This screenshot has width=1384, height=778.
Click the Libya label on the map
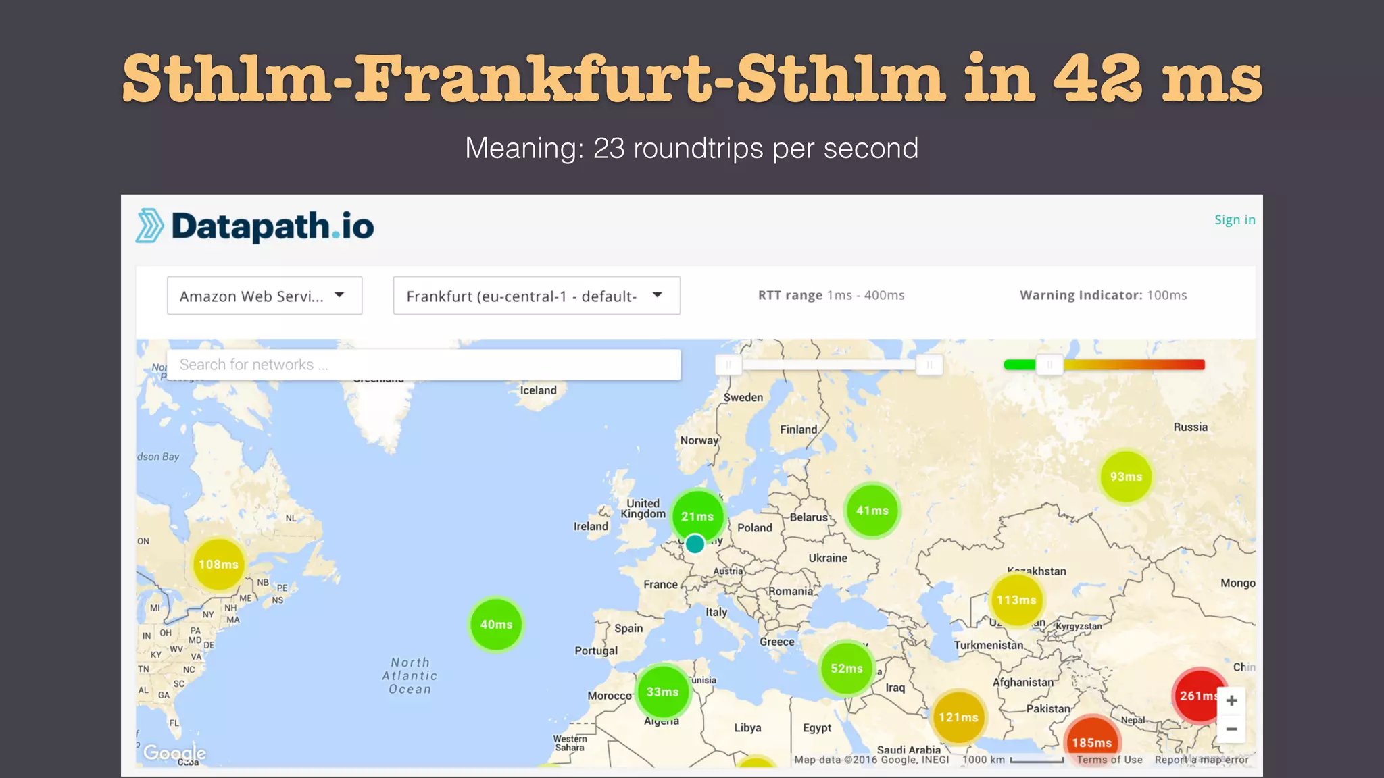[x=748, y=728]
